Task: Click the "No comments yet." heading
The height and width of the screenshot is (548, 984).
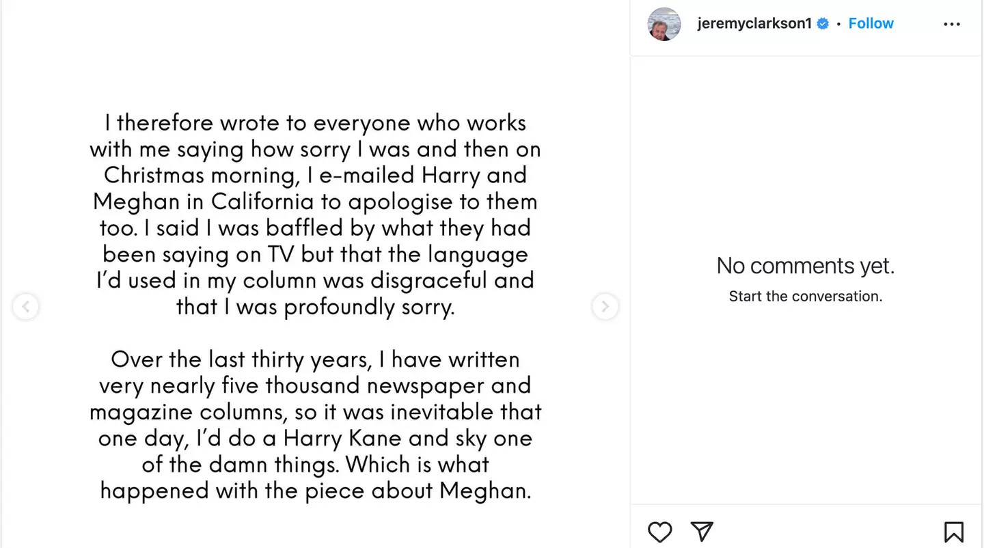Action: click(805, 266)
